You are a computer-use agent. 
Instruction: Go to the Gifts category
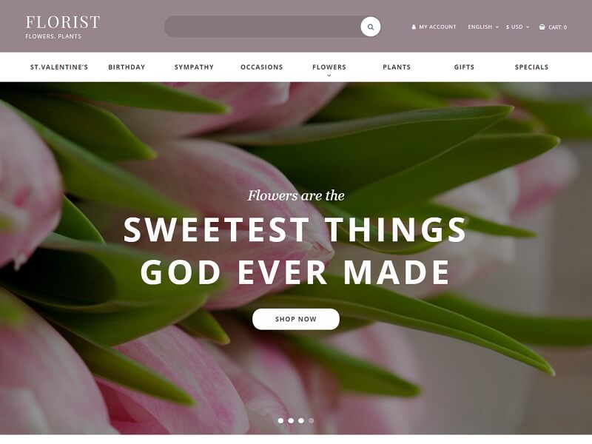click(x=465, y=67)
